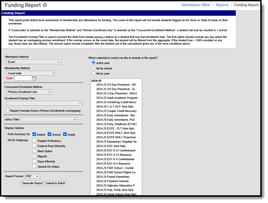
Task: Click the Reports breadcrumb link
Action: pyautogui.click(x=222, y=5)
